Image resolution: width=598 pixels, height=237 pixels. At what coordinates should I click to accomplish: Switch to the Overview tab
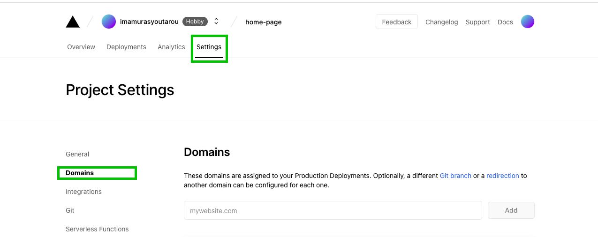tap(81, 47)
